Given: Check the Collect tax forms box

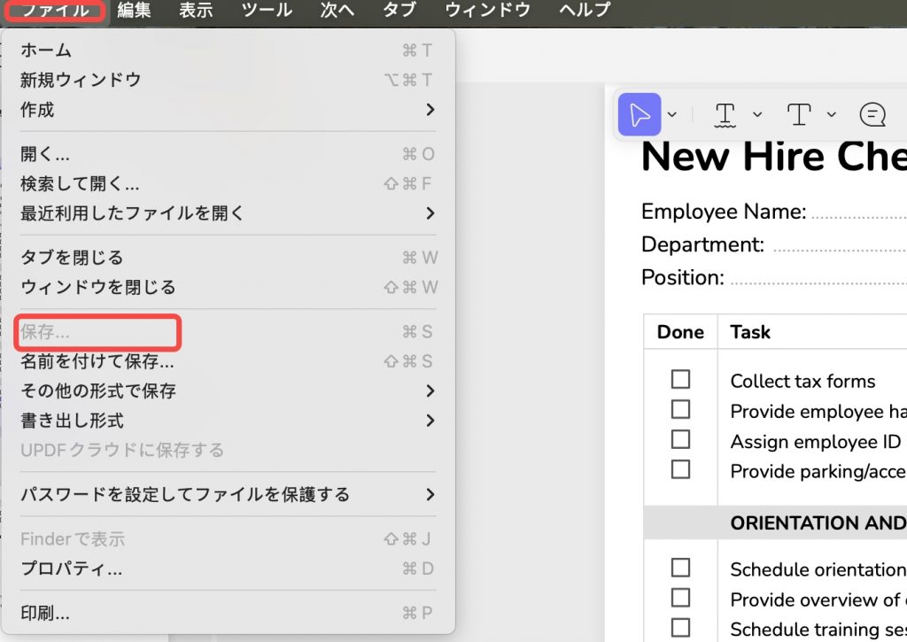Looking at the screenshot, I should 680,379.
